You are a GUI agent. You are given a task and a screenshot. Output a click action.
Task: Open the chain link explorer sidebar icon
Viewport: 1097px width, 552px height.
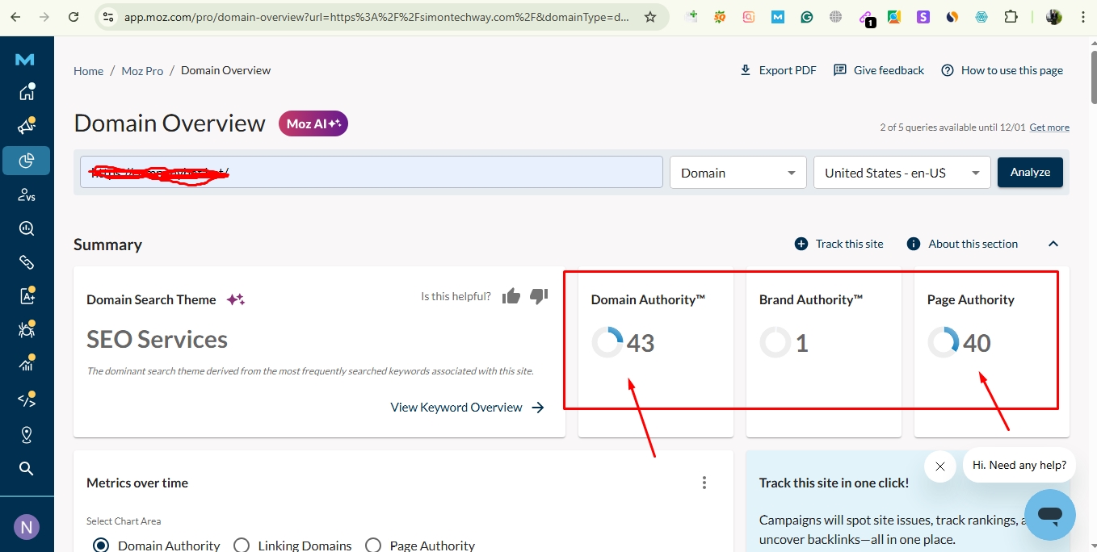[27, 262]
